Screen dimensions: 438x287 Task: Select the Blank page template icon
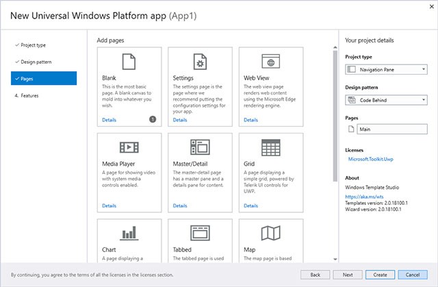129,63
